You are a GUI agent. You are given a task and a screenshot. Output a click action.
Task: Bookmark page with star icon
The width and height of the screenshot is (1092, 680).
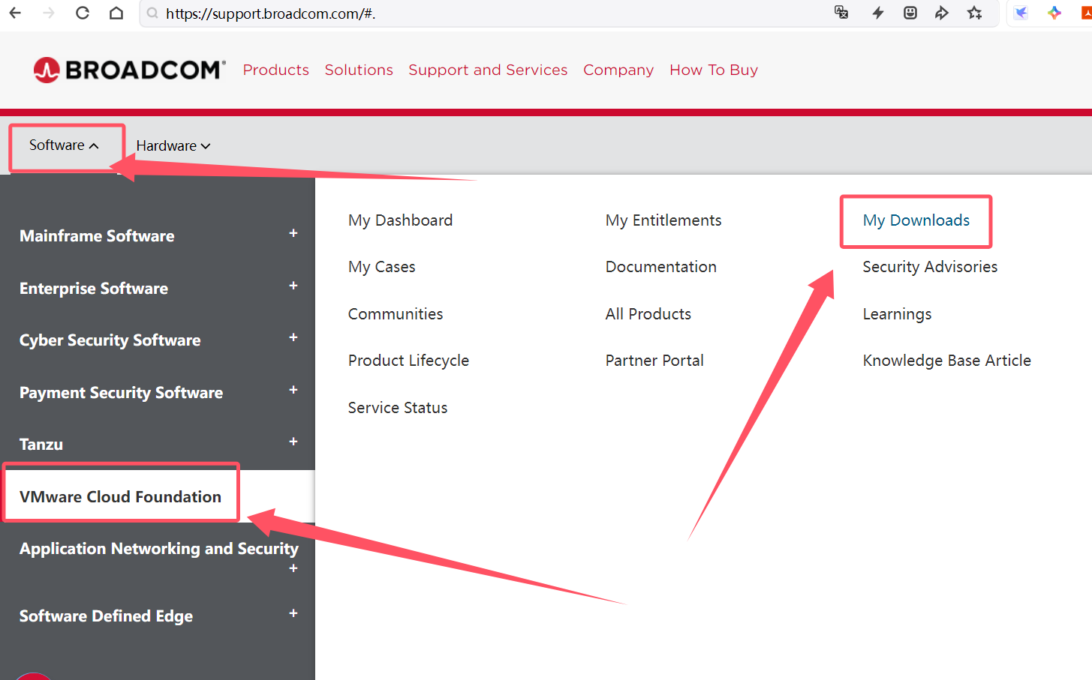pos(974,13)
